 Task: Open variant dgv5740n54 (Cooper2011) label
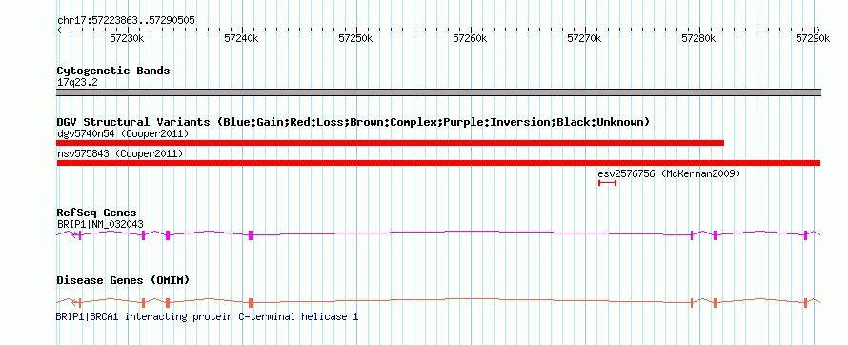(123, 133)
